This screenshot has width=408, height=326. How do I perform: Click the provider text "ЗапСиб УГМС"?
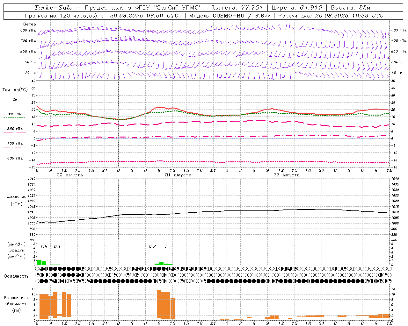pos(178,8)
